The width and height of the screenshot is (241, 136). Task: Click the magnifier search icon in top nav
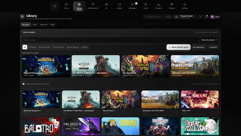(55, 6)
